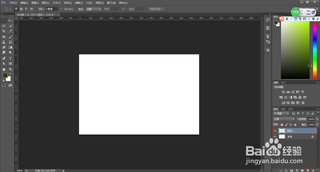The image size is (320, 172).
Task: Select the 图层 1 layer thumbnail
Action: pyautogui.click(x=282, y=131)
